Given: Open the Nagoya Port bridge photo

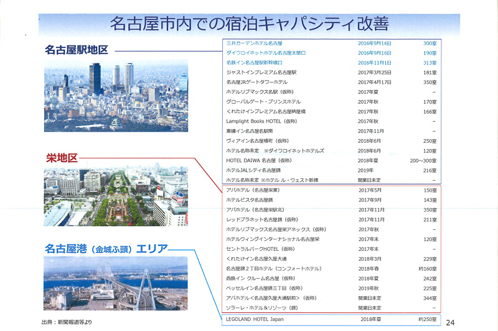Looking at the screenshot, I should pos(116,283).
